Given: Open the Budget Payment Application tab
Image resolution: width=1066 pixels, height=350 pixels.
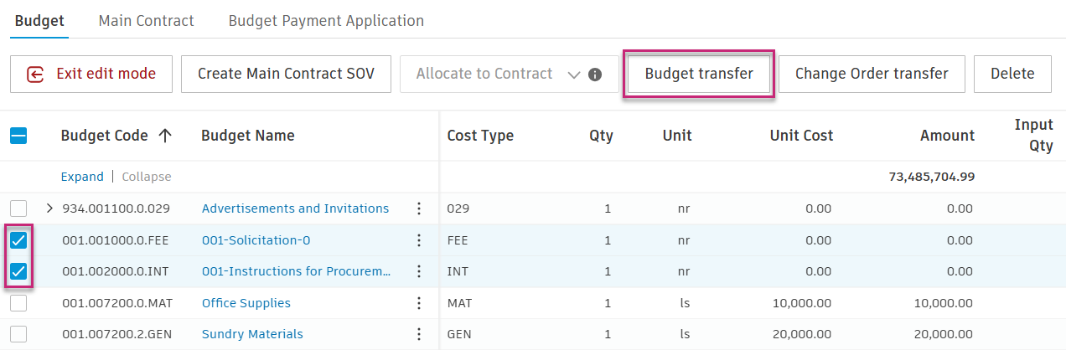Looking at the screenshot, I should coord(326,20).
